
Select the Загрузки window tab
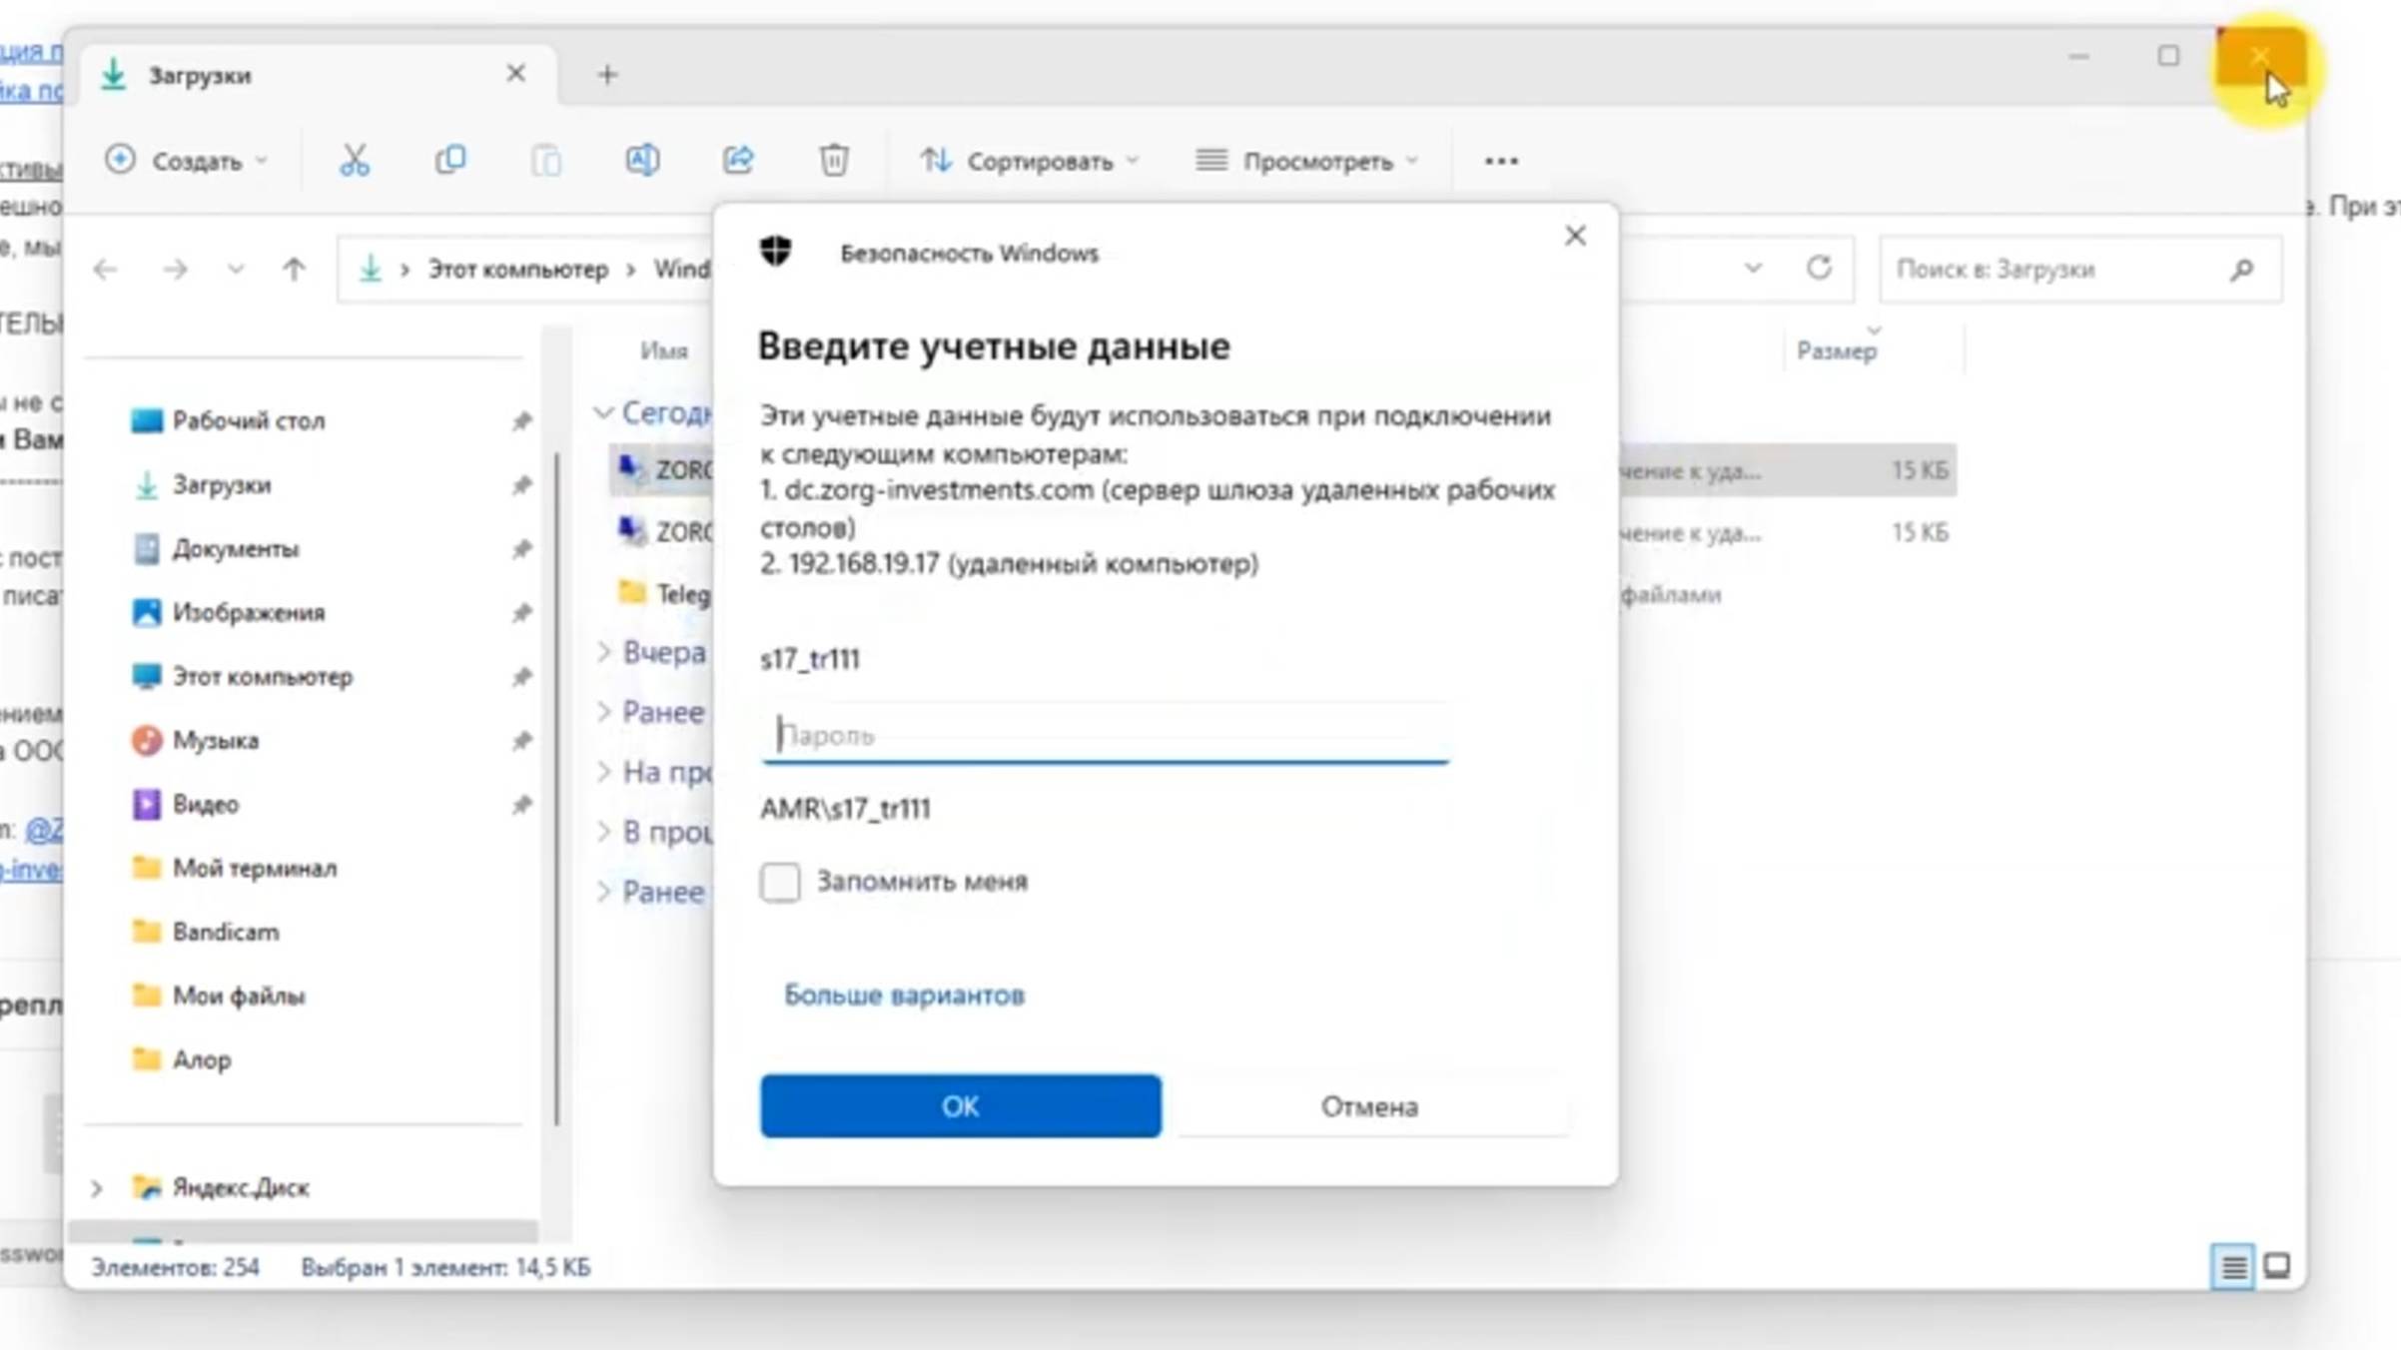tap(320, 75)
